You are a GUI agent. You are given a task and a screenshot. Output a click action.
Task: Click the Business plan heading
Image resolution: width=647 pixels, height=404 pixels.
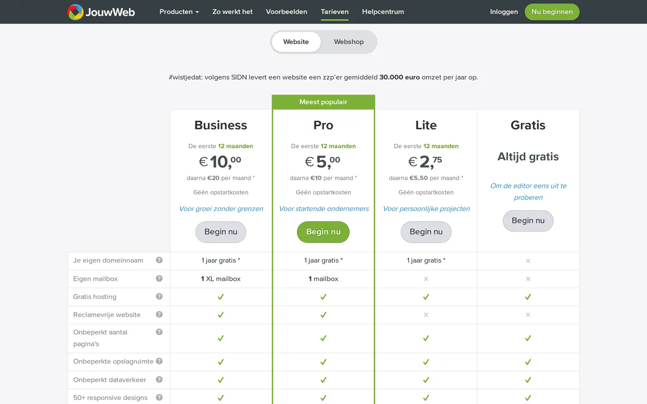221,125
